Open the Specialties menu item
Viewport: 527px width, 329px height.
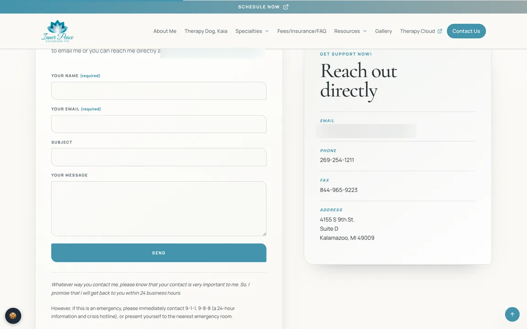pos(249,31)
